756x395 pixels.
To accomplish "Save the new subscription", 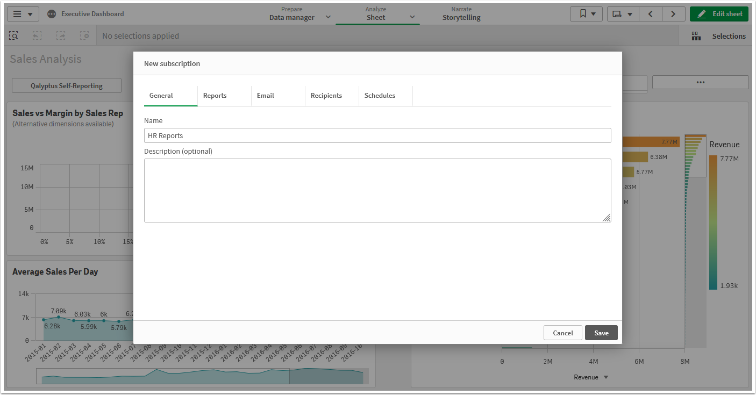I will [x=601, y=332].
